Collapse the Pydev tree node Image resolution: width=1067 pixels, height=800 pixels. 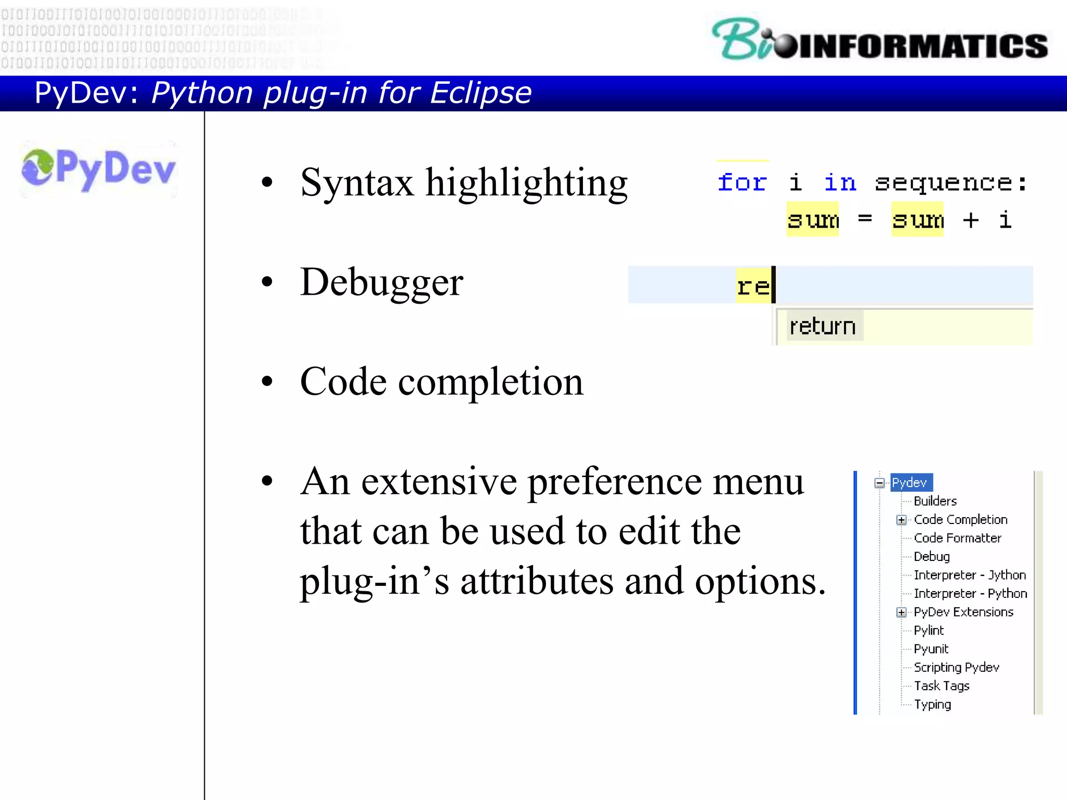pyautogui.click(x=879, y=483)
